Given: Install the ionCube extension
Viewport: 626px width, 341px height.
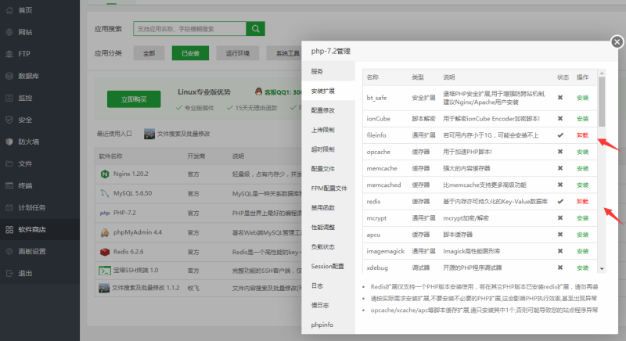Looking at the screenshot, I should coord(582,119).
